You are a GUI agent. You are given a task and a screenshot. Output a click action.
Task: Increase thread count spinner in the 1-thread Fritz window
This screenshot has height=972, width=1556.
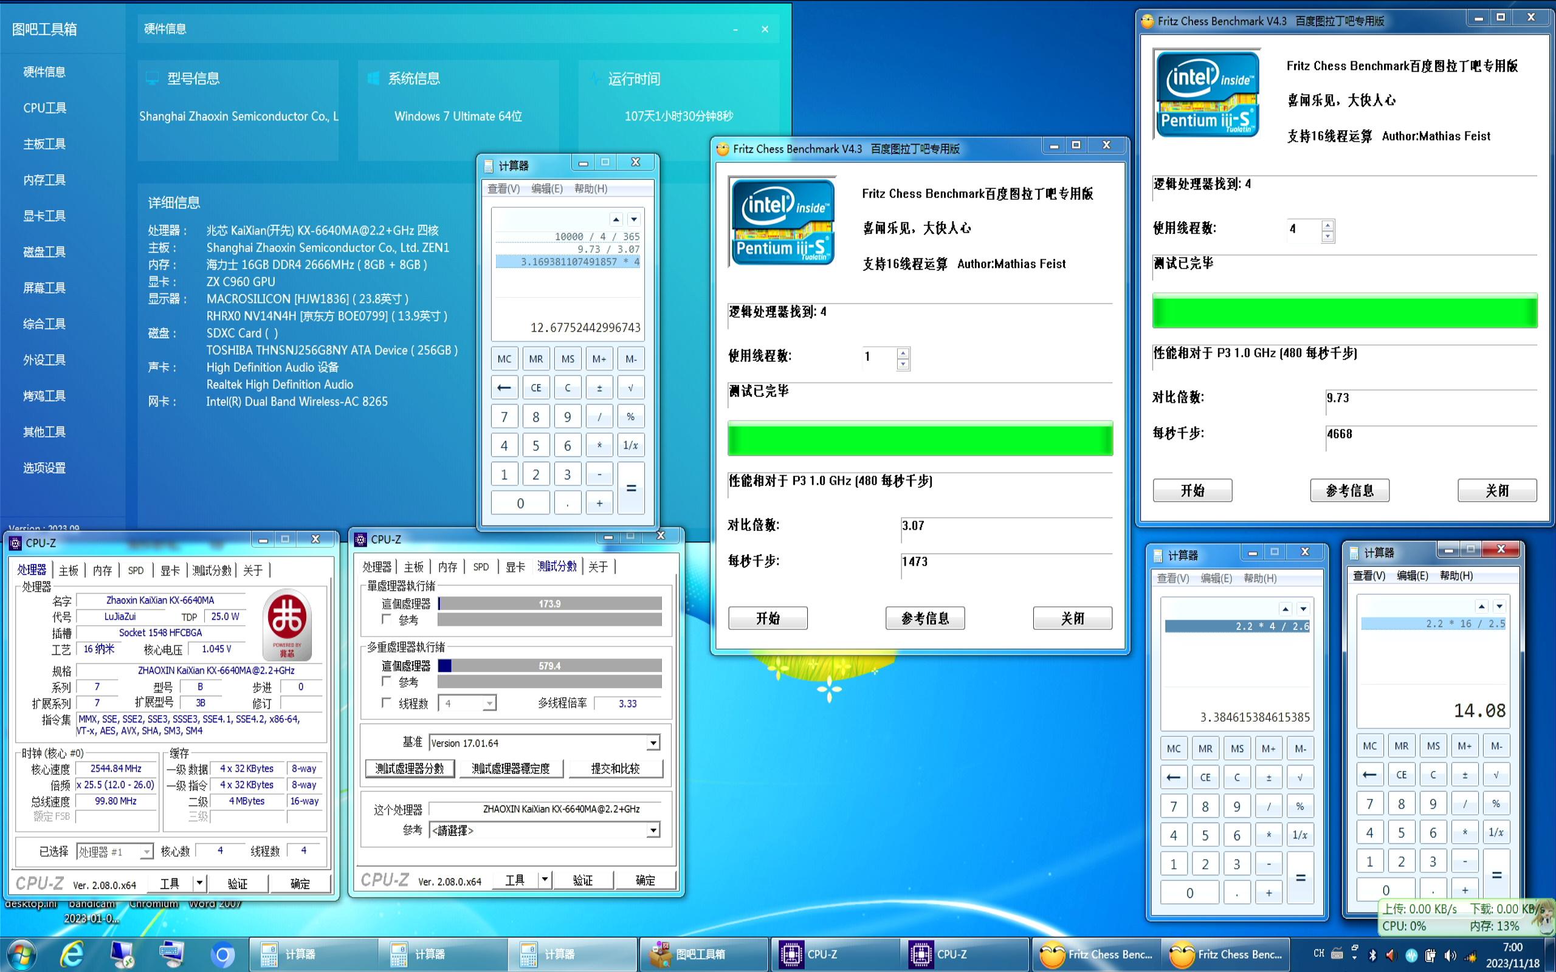(903, 353)
